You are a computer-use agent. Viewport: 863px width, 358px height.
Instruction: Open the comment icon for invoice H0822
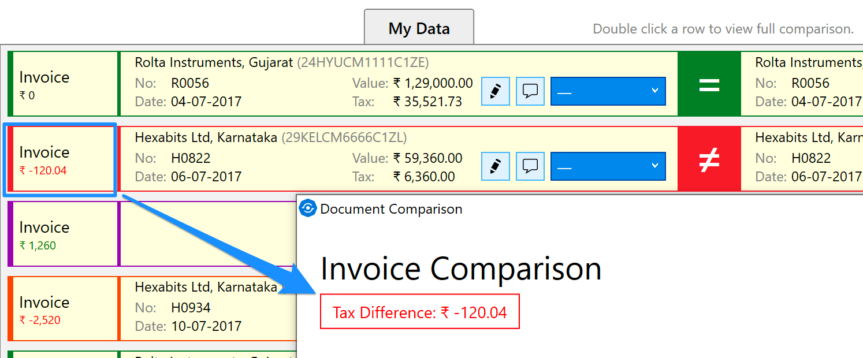click(x=530, y=166)
